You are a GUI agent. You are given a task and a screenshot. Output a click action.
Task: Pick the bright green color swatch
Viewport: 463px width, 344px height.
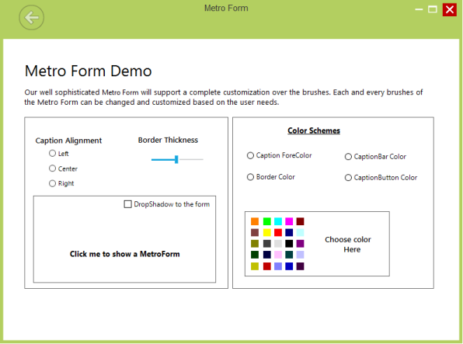pos(267,221)
